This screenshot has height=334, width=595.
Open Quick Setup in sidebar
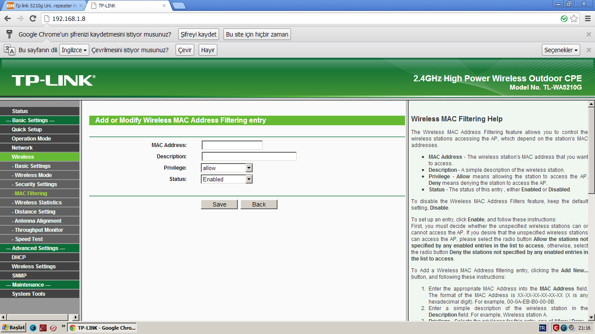coord(40,130)
